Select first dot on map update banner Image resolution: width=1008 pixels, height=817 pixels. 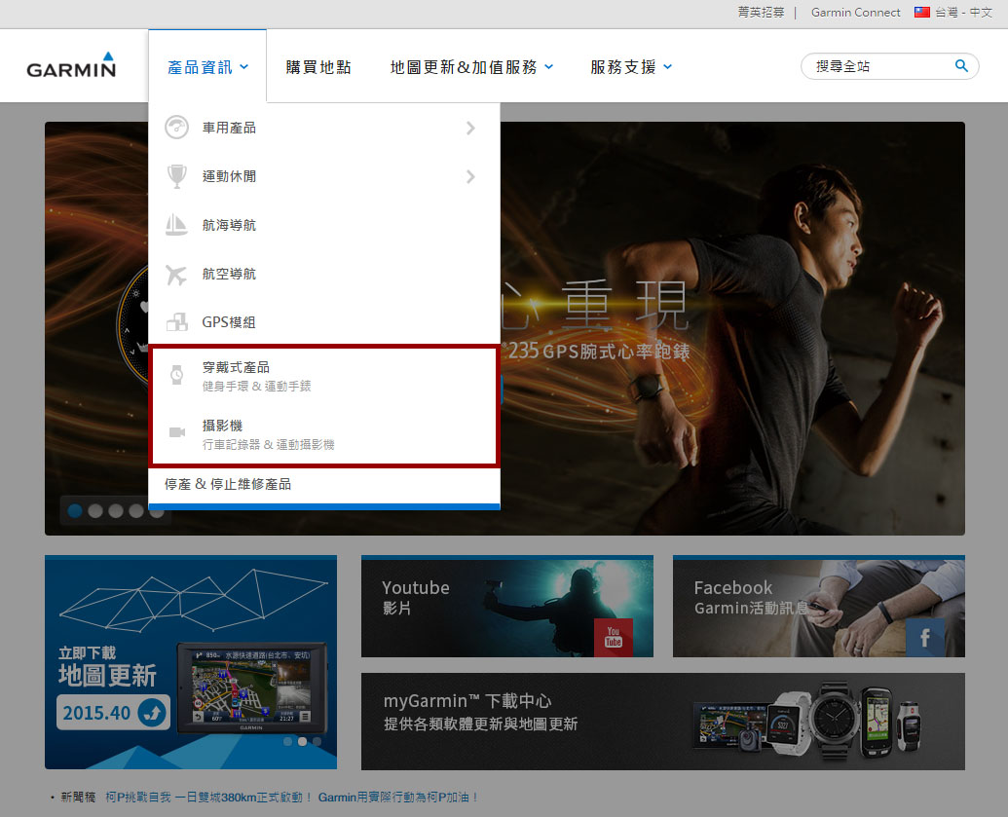[x=287, y=742]
